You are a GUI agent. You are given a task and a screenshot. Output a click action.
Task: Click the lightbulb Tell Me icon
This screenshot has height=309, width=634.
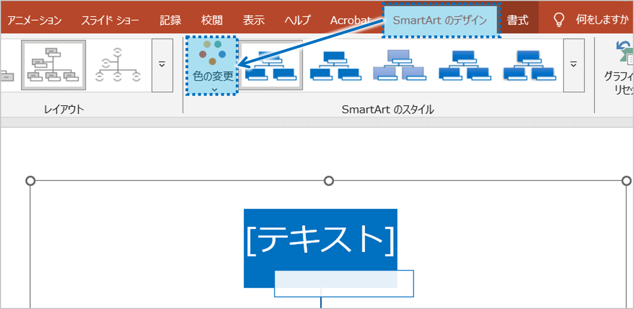pos(559,20)
